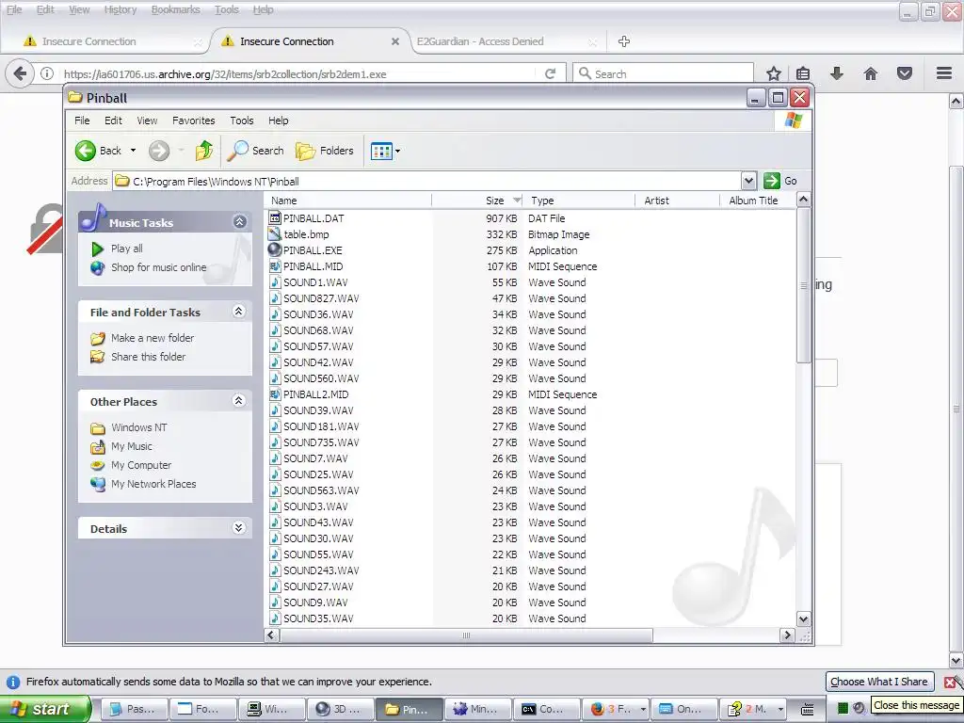Open 3D taskbar button
The image size is (964, 723).
(340, 709)
